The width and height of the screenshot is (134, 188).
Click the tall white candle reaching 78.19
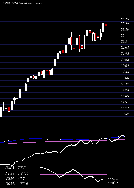click(103, 27)
